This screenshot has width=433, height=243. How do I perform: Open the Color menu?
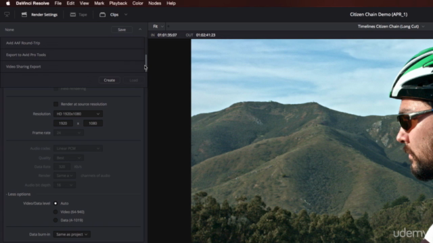[137, 3]
